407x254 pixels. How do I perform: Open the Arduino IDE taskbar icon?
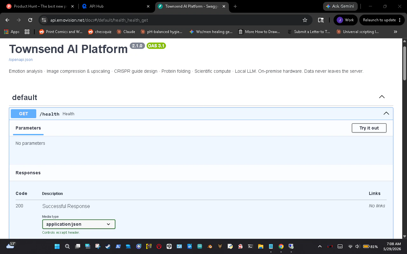click(x=200, y=246)
